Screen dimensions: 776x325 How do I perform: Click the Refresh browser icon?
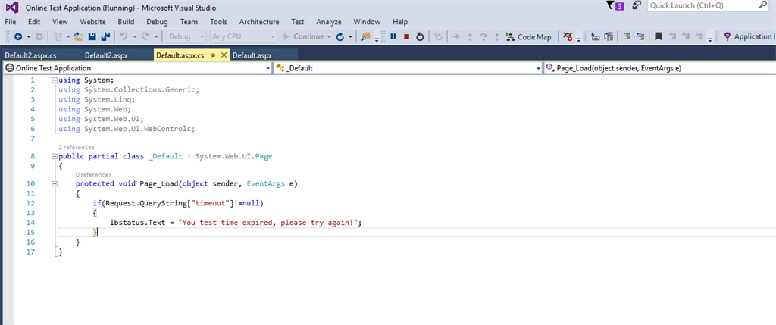click(339, 36)
